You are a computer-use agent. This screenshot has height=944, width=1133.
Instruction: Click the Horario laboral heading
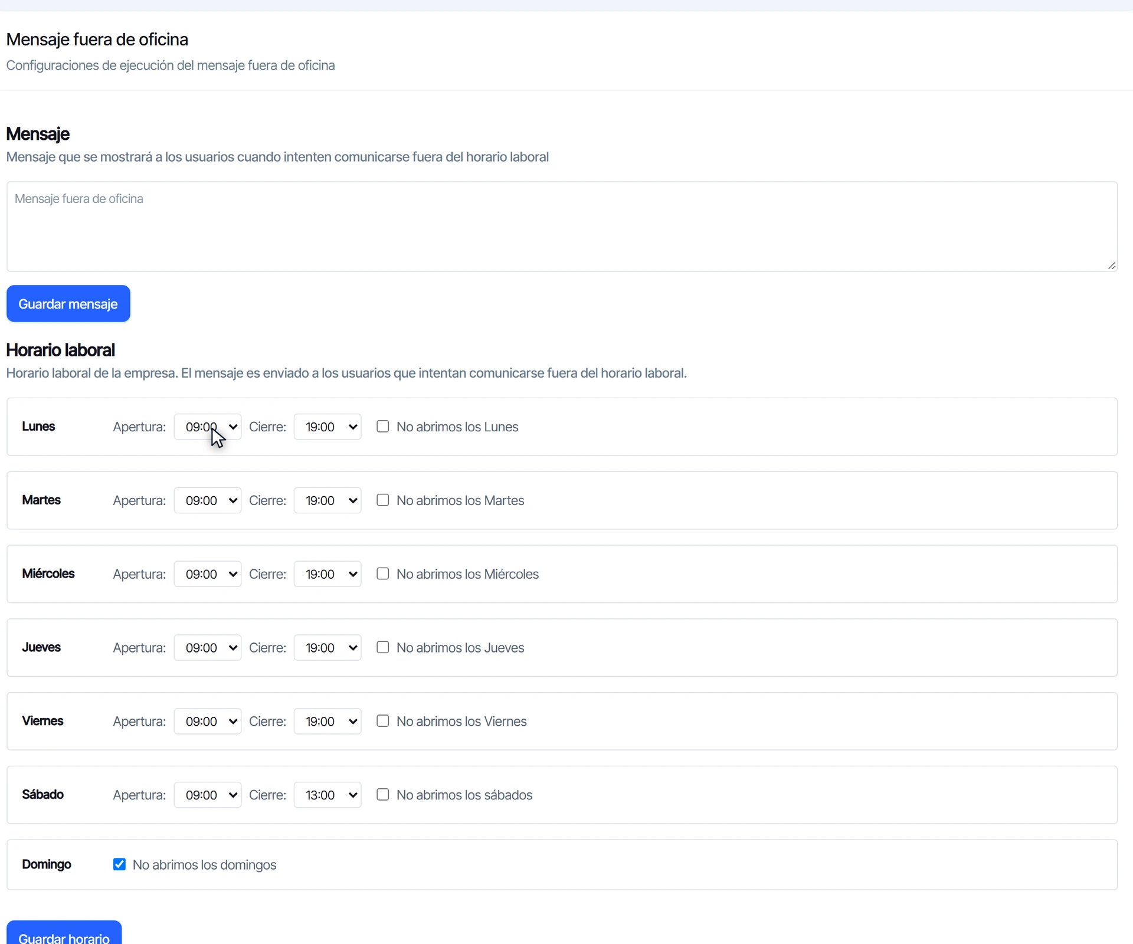pyautogui.click(x=60, y=350)
